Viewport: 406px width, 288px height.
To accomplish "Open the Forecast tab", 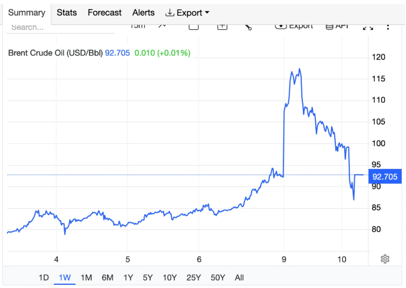I will (105, 12).
